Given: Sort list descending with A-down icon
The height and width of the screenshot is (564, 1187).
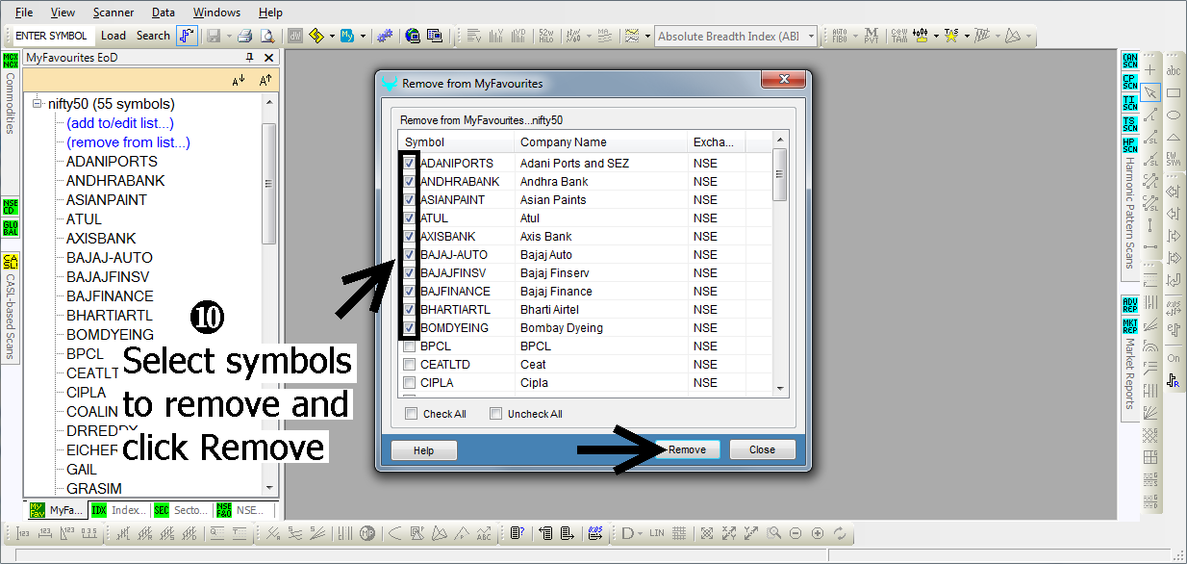Looking at the screenshot, I should (240, 81).
